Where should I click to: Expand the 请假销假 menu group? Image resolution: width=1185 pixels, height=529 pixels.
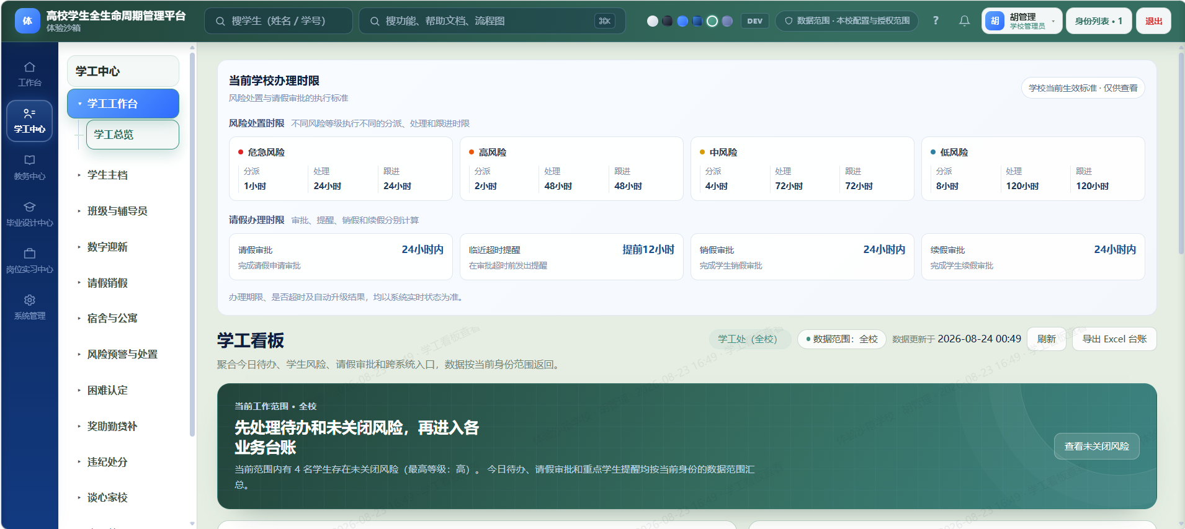(x=123, y=283)
